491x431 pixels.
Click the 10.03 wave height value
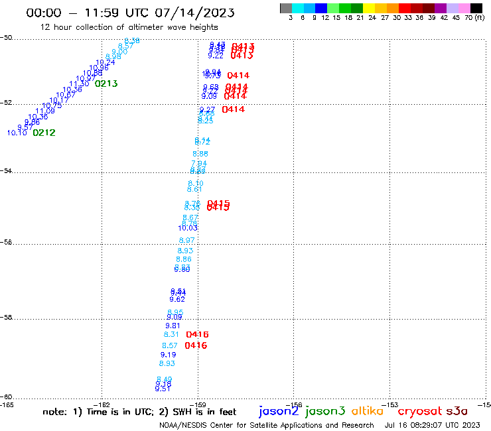[x=188, y=228]
